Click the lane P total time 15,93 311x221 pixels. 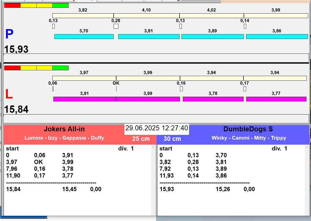[x=16, y=49]
